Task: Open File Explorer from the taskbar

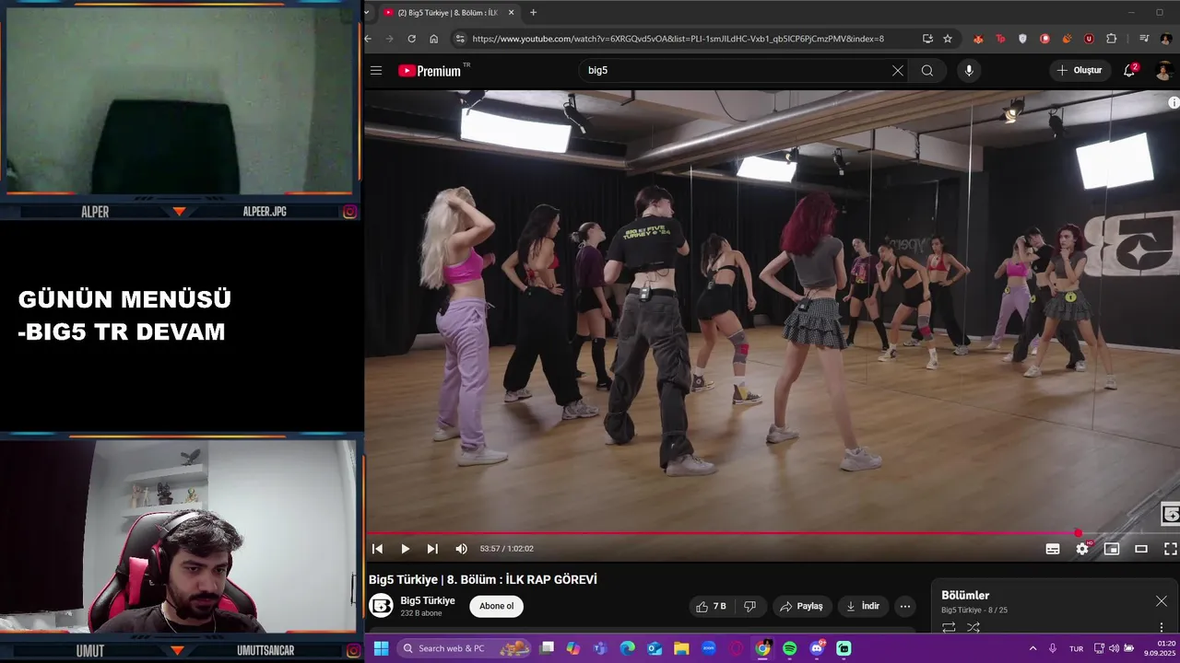Action: pyautogui.click(x=681, y=648)
